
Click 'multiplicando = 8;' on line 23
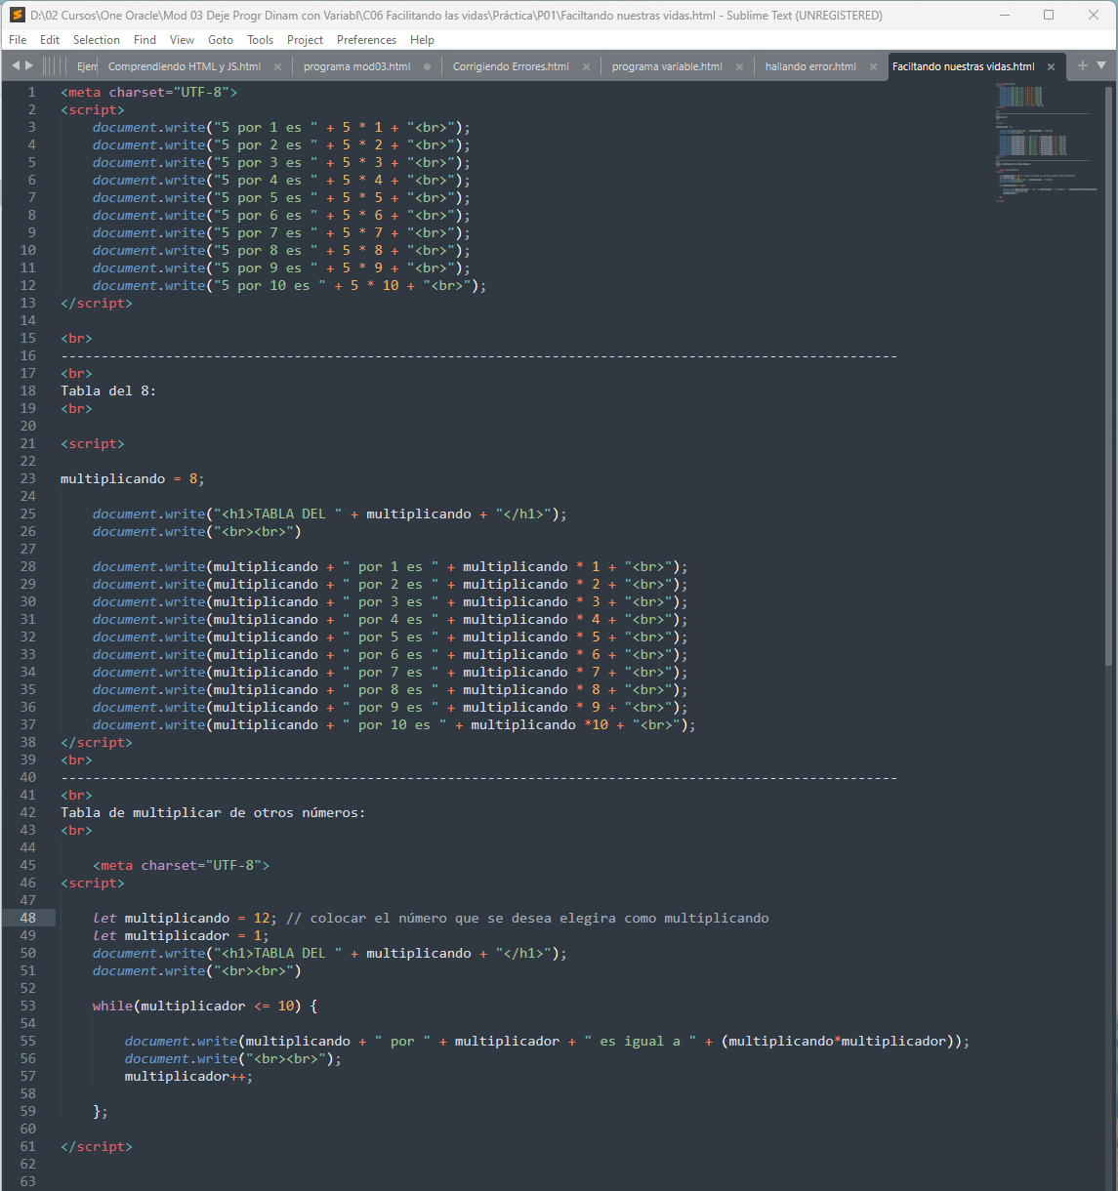pos(133,478)
